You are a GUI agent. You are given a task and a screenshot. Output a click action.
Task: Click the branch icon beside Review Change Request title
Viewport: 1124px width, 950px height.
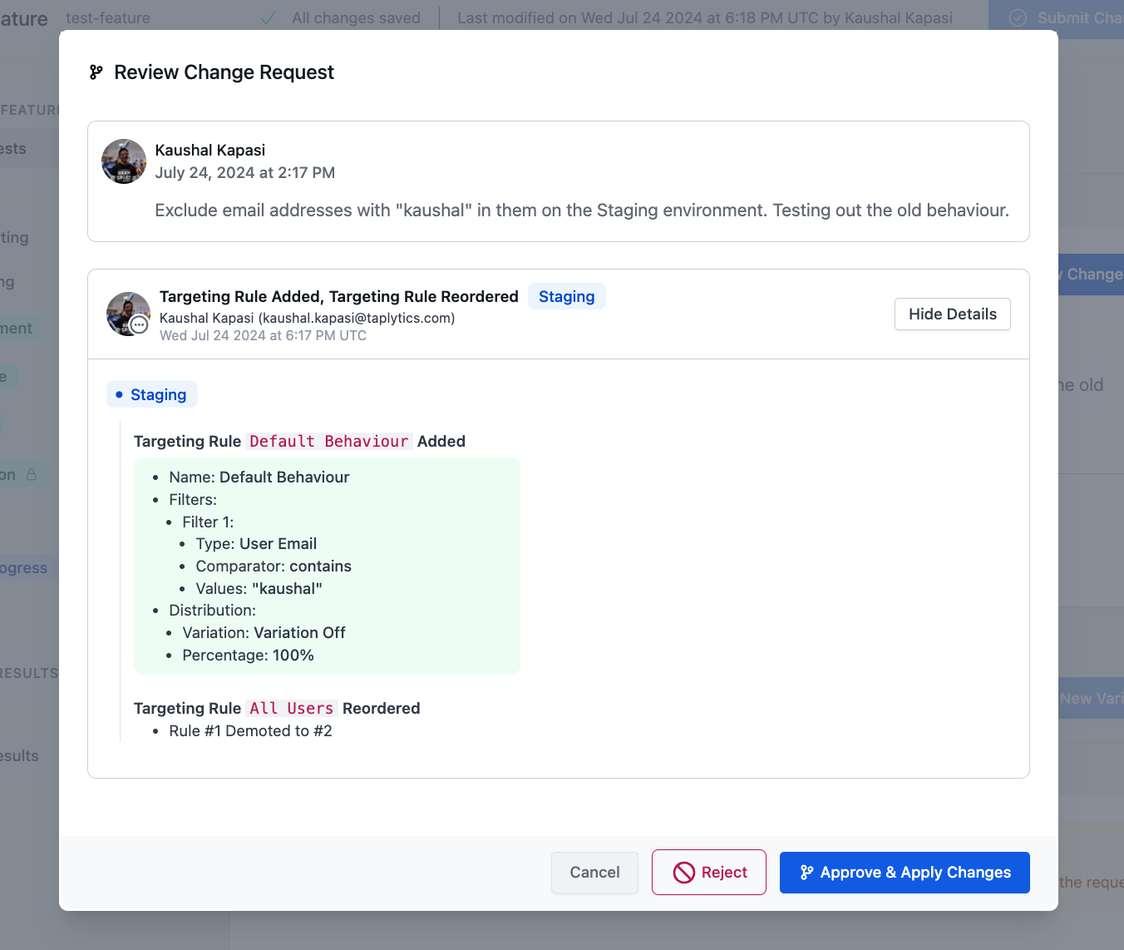pyautogui.click(x=96, y=72)
